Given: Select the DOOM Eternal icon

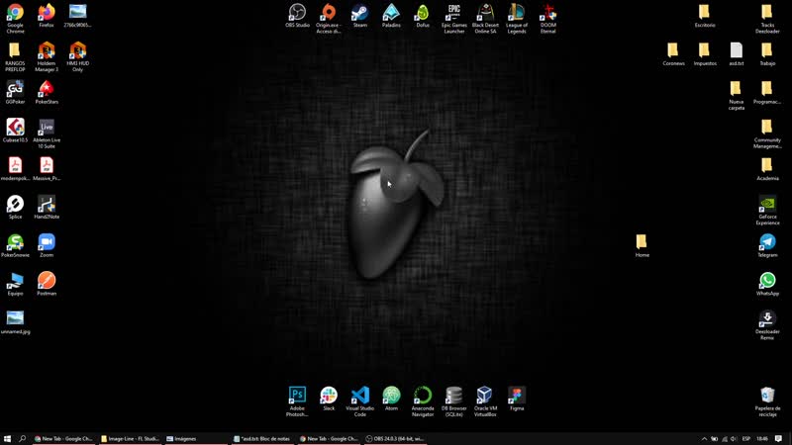Looking at the screenshot, I should coord(548,12).
